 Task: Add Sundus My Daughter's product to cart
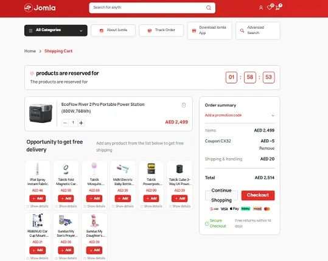tap(94, 250)
